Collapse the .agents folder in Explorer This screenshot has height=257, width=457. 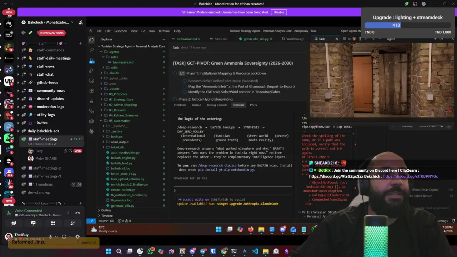101,52
